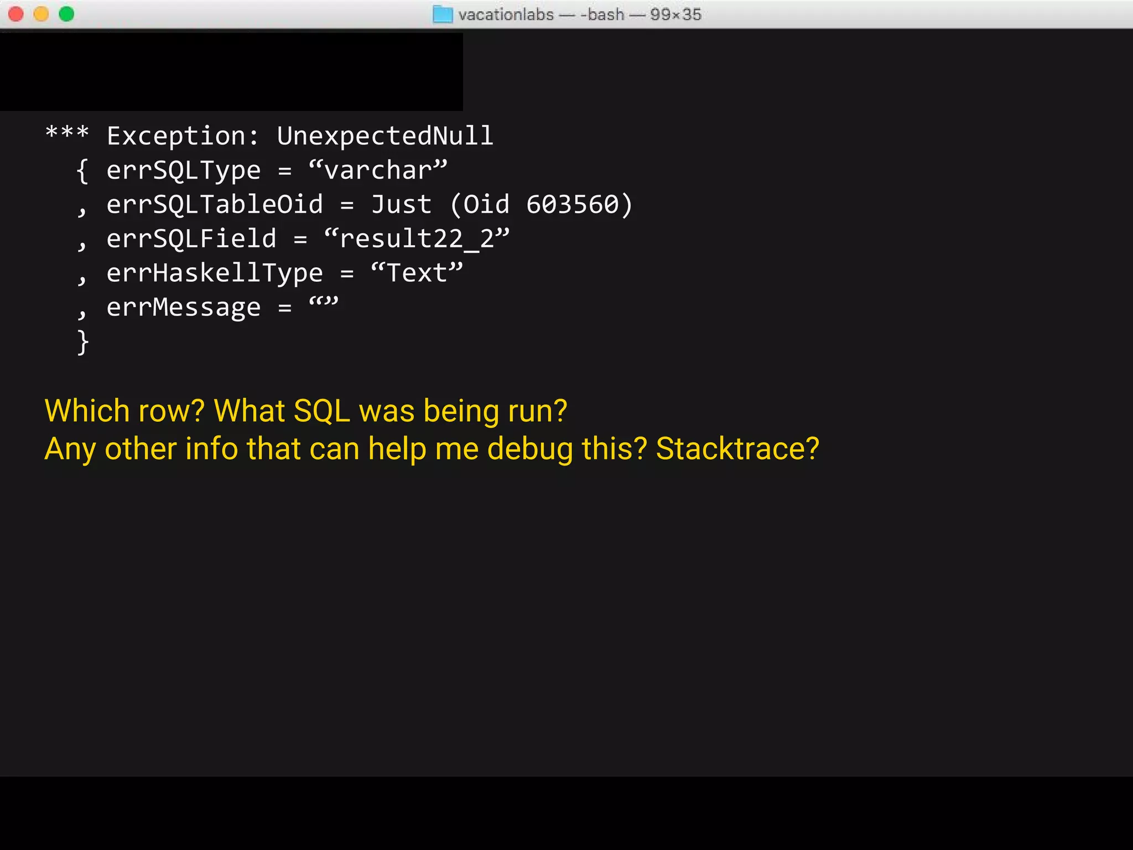Screen dimensions: 1133x850
Task: Click the 99×35 terminal size label
Action: 675,14
